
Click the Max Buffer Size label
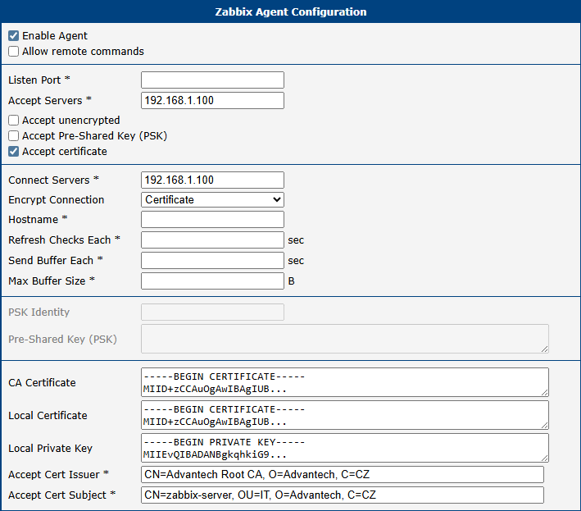pyautogui.click(x=52, y=281)
